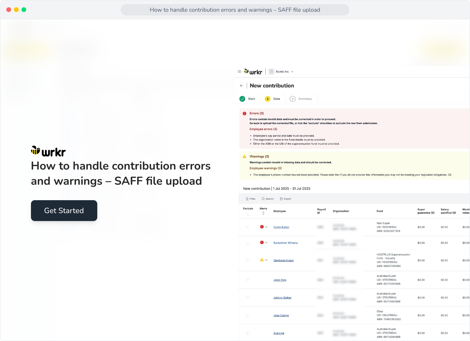Click the back arrow next to New contribution
This screenshot has height=341, width=470.
242,86
